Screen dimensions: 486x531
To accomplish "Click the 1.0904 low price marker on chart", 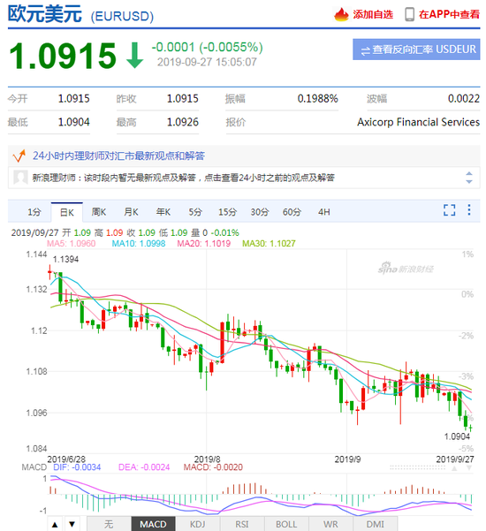I will click(x=457, y=436).
